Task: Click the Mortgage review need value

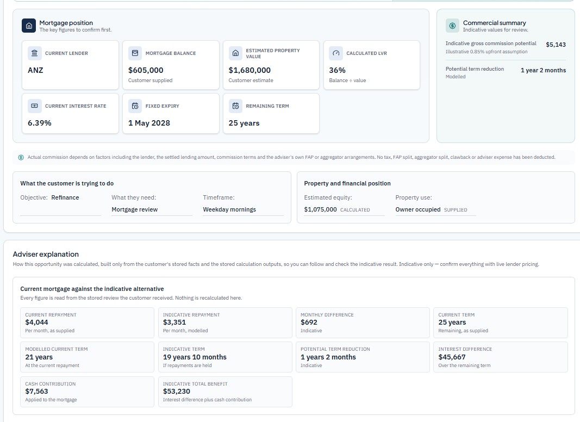Action: (x=135, y=209)
